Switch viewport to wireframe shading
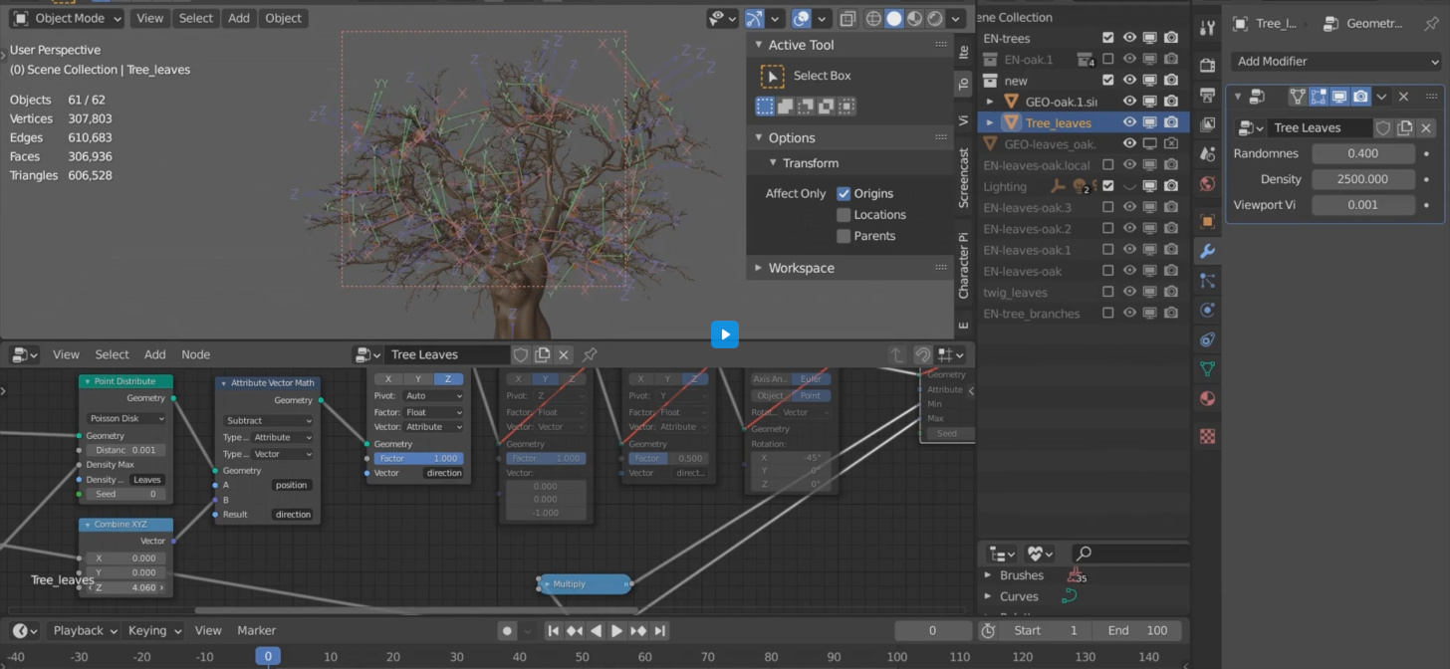This screenshot has height=669, width=1450. click(873, 19)
